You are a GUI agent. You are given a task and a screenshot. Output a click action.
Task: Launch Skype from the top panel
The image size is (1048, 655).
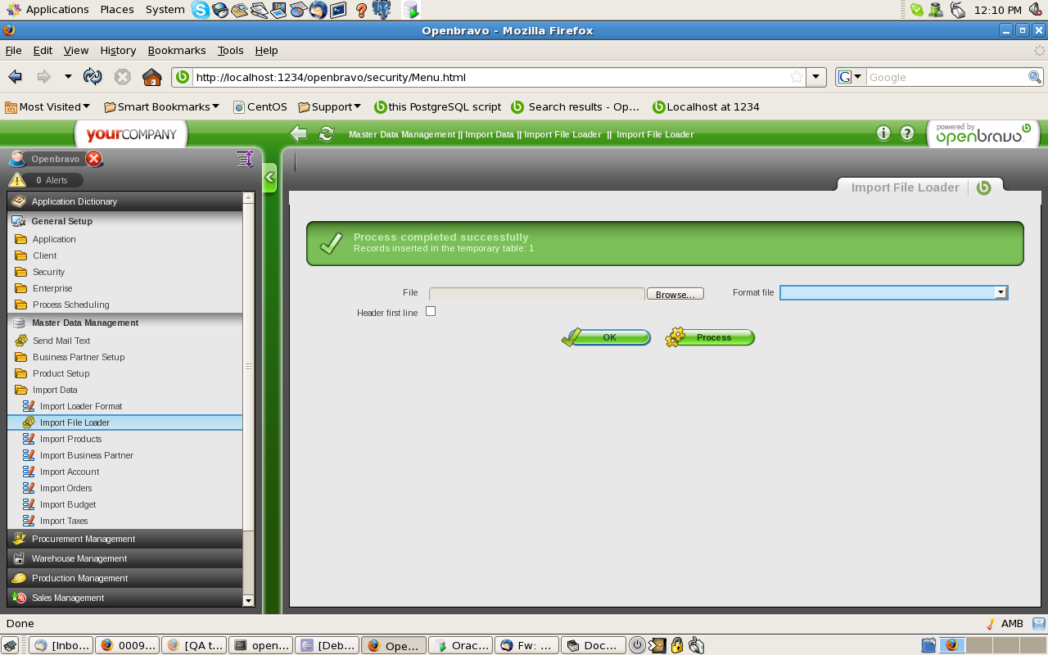click(201, 10)
